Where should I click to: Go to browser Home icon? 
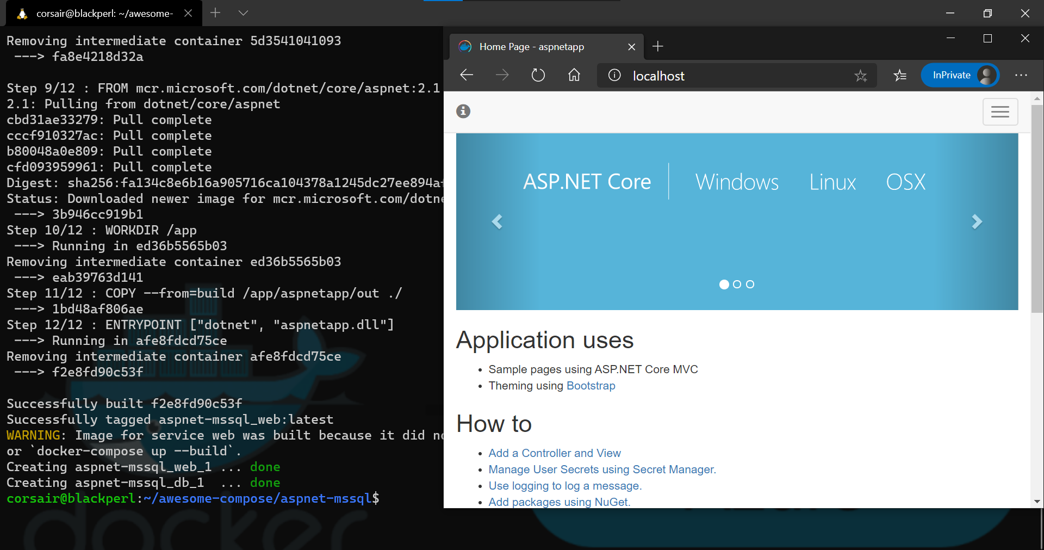574,75
